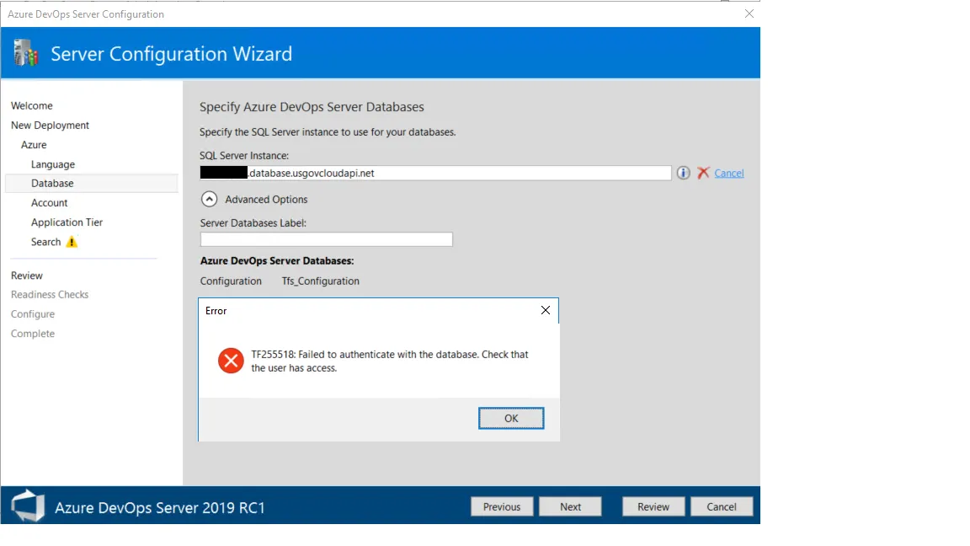Viewport: 970px width, 546px height.
Task: Click the Cancel button in the footer
Action: 722,506
